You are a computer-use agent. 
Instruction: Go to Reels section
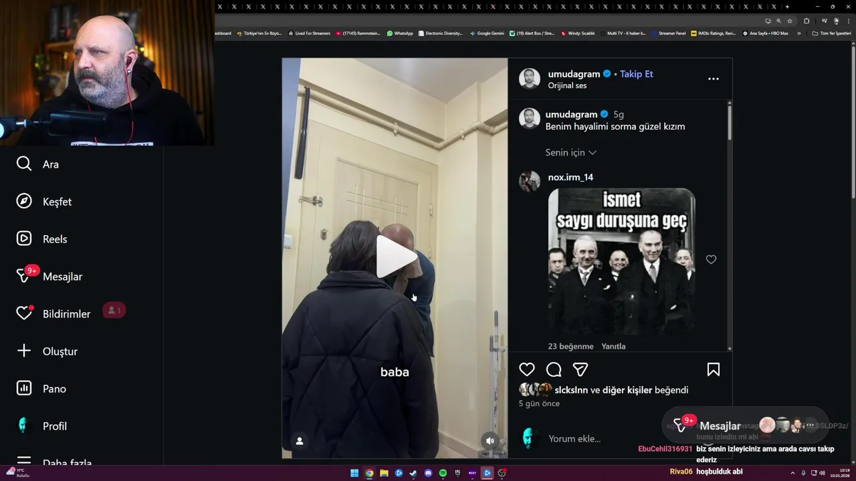tap(41, 239)
